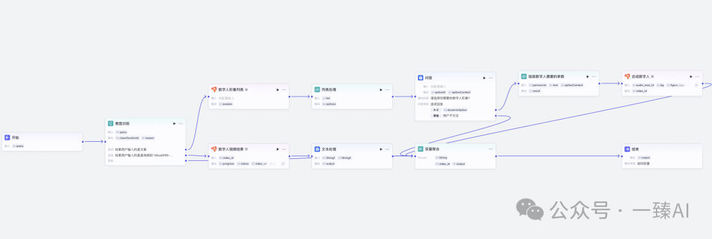The image size is (712, 239).
Task: Click the 列表处理 code node icon
Action: 317,89
